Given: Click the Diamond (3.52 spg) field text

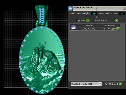Looking at the screenshot, I should click(82, 84).
